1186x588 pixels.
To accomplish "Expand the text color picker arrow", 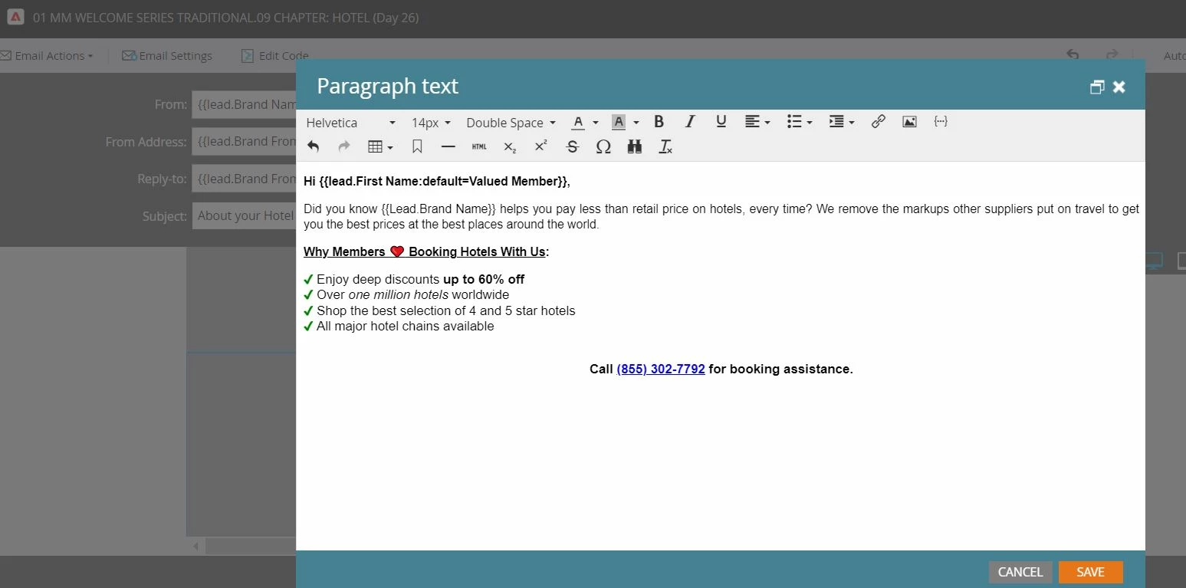I will coord(595,123).
